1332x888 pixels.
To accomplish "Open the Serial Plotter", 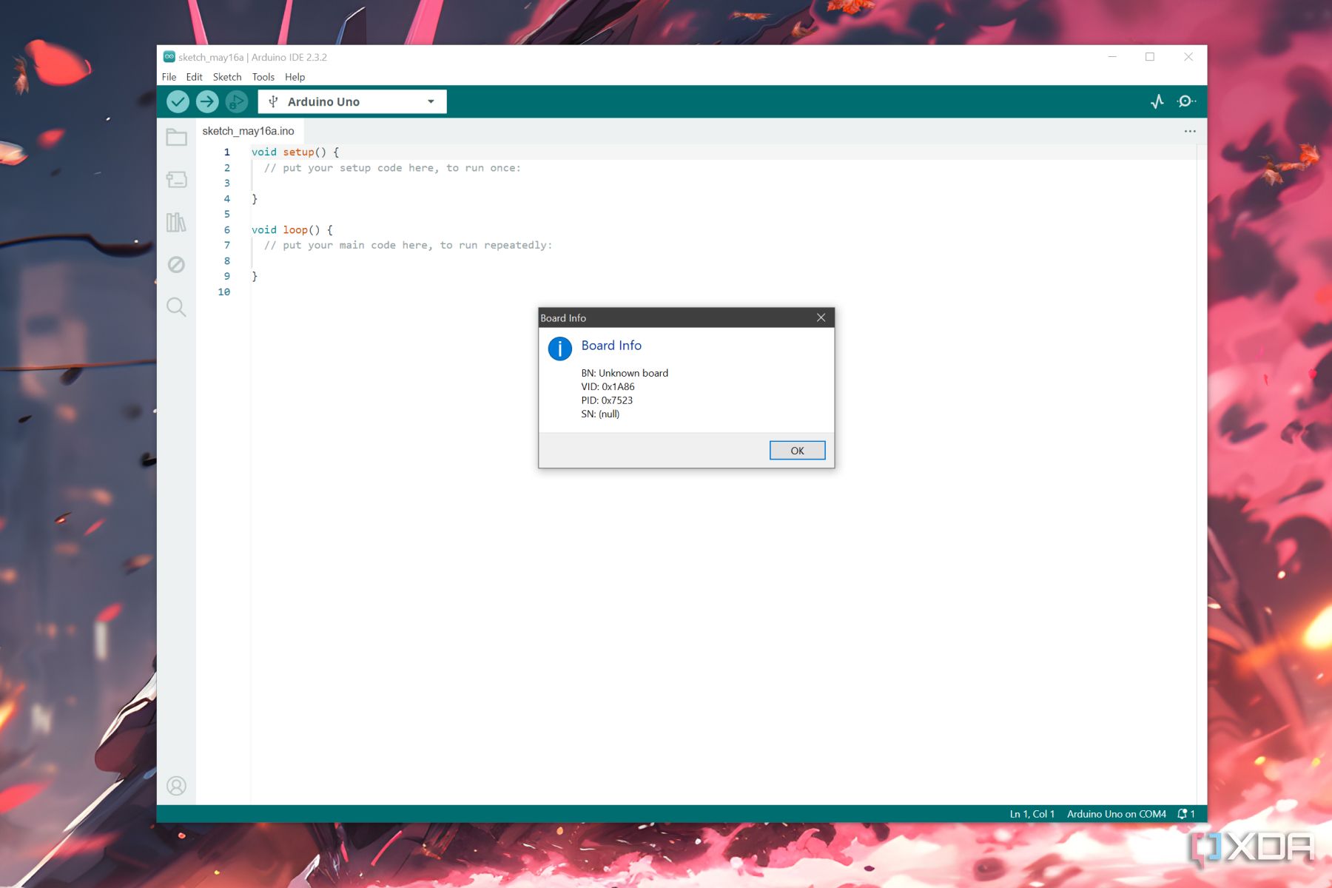I will pyautogui.click(x=1157, y=101).
